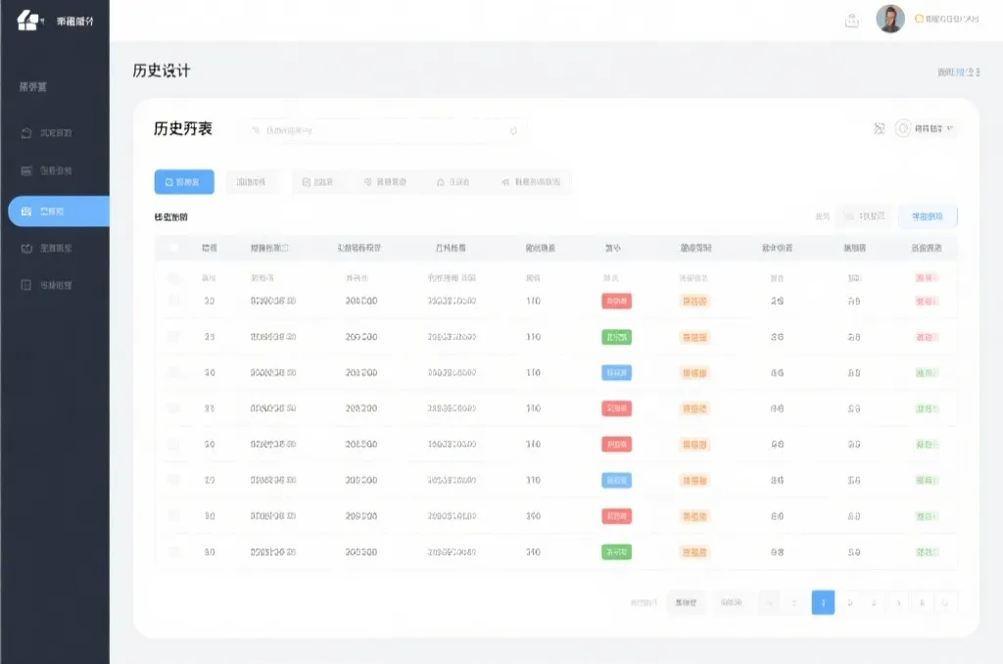The width and height of the screenshot is (1003, 664).
Task: Click the inbox icon left of the avatar
Action: pos(851,20)
